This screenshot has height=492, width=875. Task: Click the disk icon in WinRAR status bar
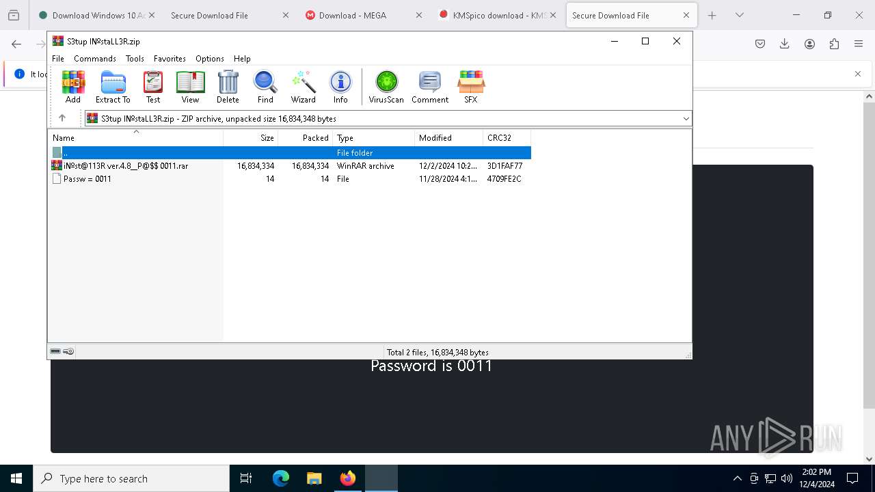tap(55, 351)
